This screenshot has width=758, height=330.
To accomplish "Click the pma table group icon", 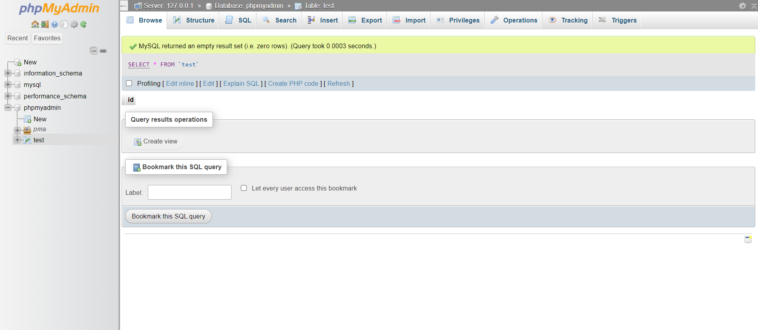I will pyautogui.click(x=27, y=130).
